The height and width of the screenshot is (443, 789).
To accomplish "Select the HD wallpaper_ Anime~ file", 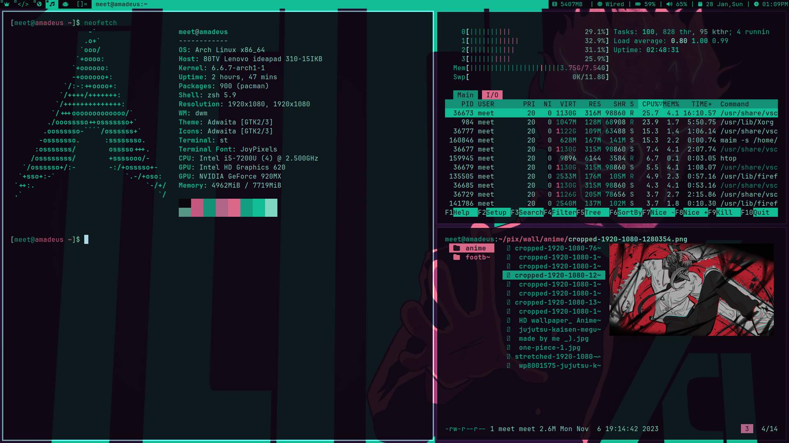I will click(554, 320).
